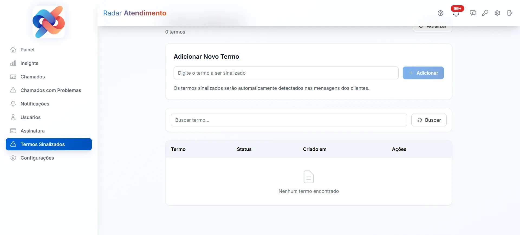Image resolution: width=520 pixels, height=235 pixels.
Task: Click warning icon beside Termos Sinalizados
Action: [x=13, y=144]
